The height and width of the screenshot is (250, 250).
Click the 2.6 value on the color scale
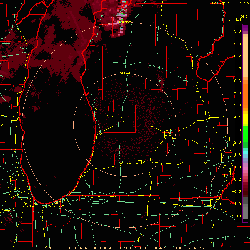[237, 142]
